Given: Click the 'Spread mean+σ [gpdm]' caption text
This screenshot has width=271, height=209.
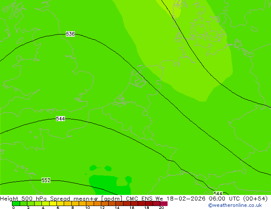Looking at the screenshot, I should [86, 199].
